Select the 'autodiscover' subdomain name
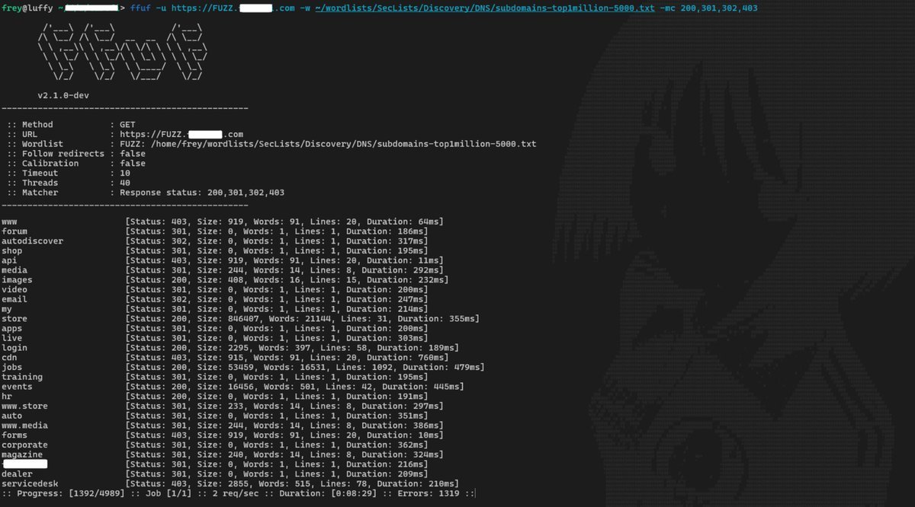Screen dimensions: 915x507 pyautogui.click(x=32, y=241)
